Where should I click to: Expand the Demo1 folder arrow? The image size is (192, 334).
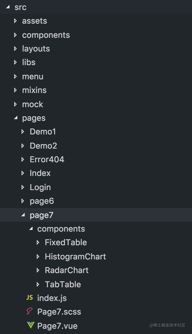pos(23,132)
